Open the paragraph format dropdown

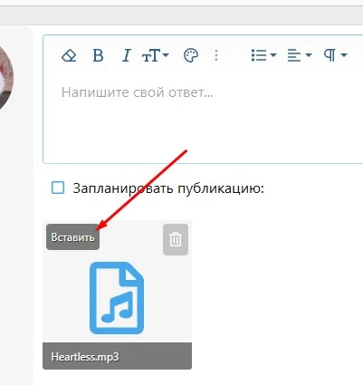tap(335, 55)
